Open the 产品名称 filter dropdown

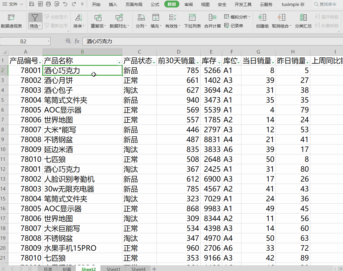pos(119,63)
